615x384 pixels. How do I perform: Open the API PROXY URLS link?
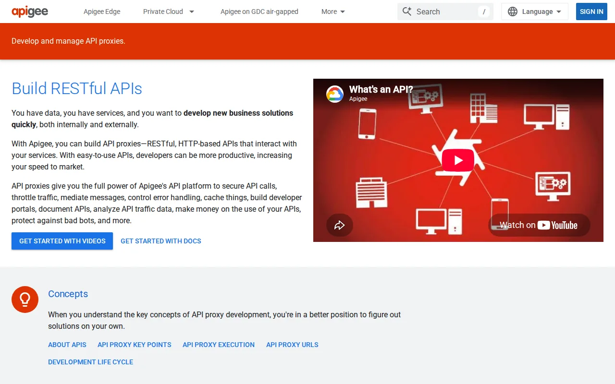click(x=292, y=345)
